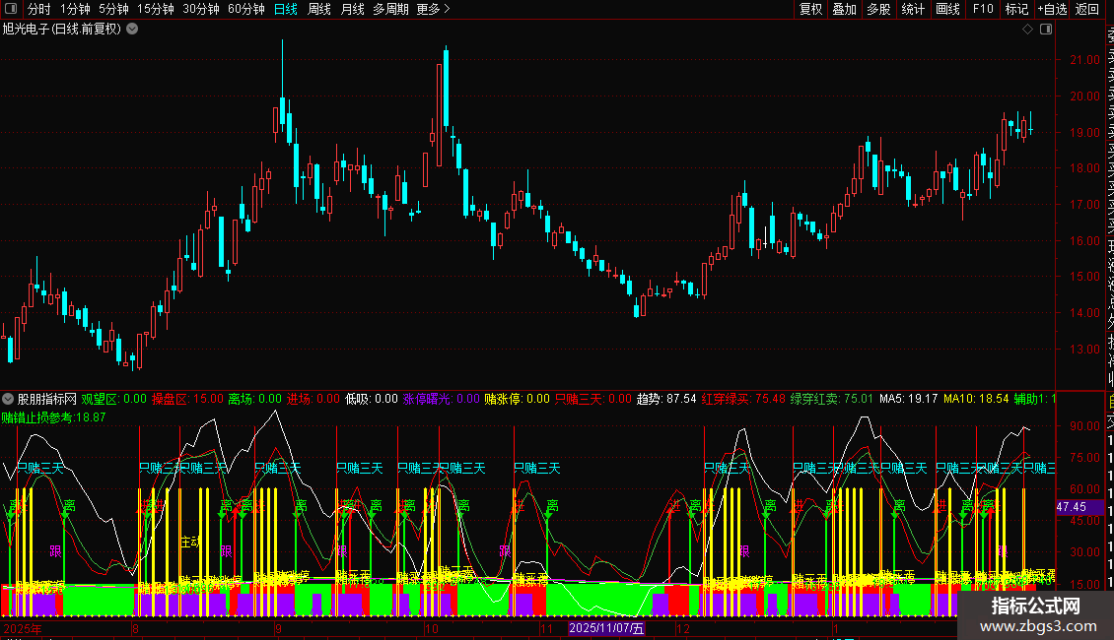Expand the 更多 period options
The image size is (1114, 640).
[434, 9]
